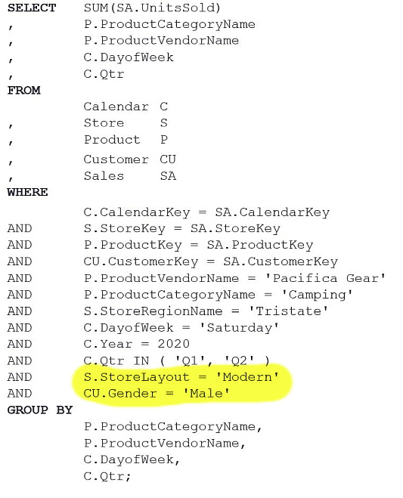Click the highlighted S.StoreLayout = 'Modern' condition
Screen dimensions: 403x498
pyautogui.click(x=181, y=377)
